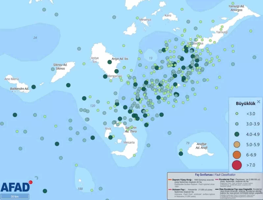Click the AFAD logo

coord(15,187)
